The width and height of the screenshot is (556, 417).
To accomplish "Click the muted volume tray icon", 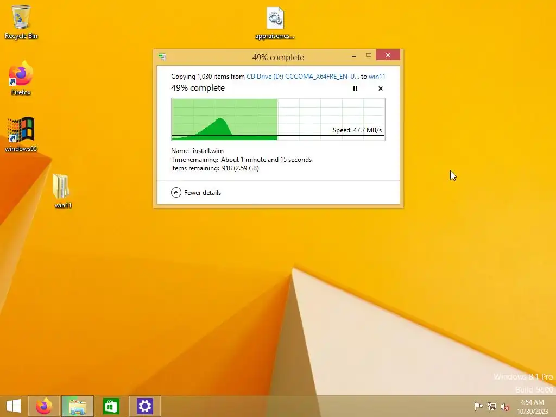I will (x=505, y=407).
